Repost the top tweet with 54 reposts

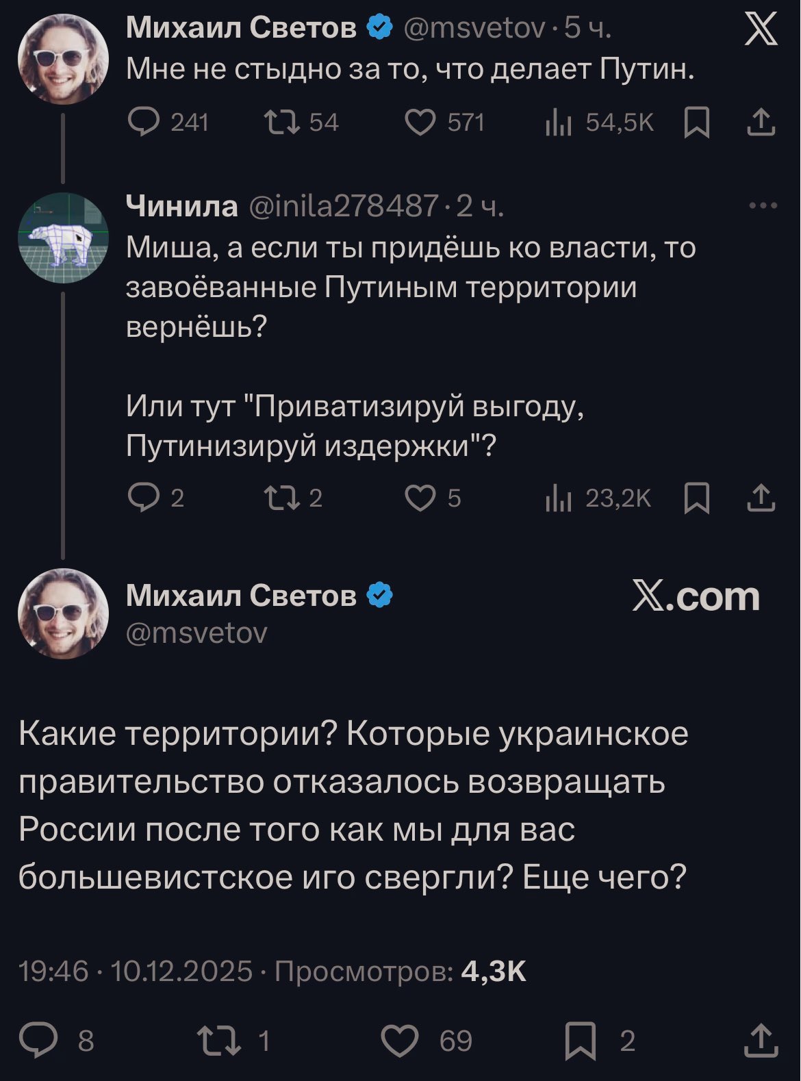tap(281, 123)
